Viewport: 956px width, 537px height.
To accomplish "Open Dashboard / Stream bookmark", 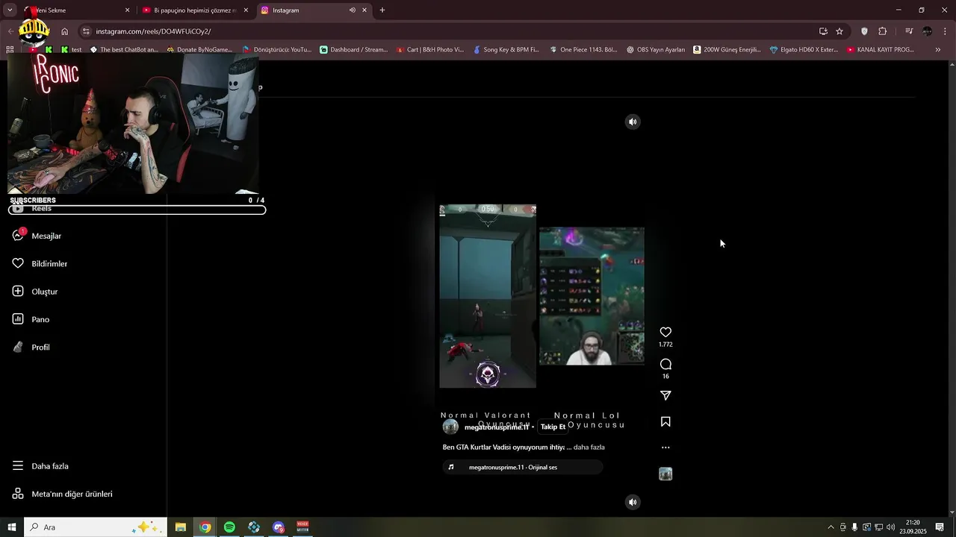I will [354, 50].
